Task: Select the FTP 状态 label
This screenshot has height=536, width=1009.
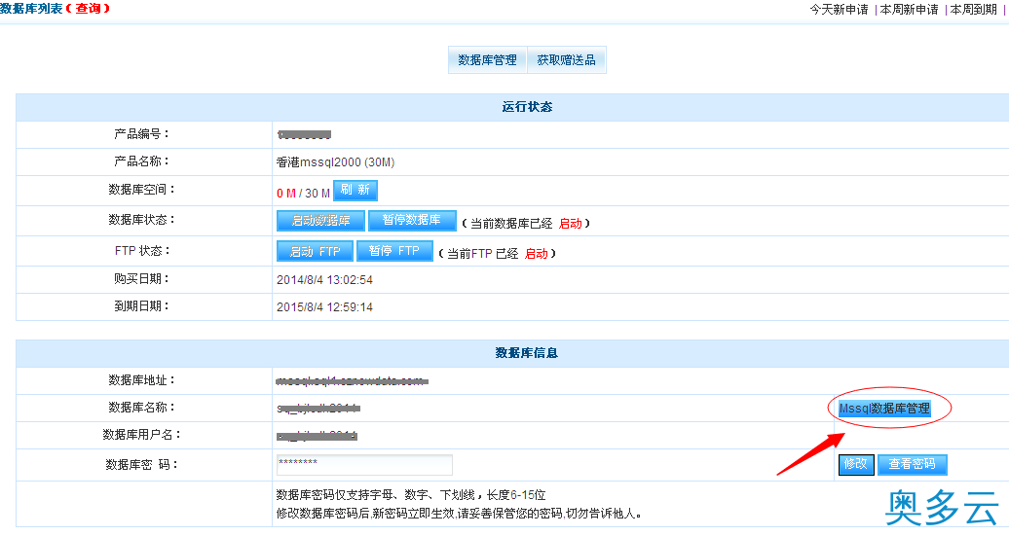Action: (x=142, y=251)
